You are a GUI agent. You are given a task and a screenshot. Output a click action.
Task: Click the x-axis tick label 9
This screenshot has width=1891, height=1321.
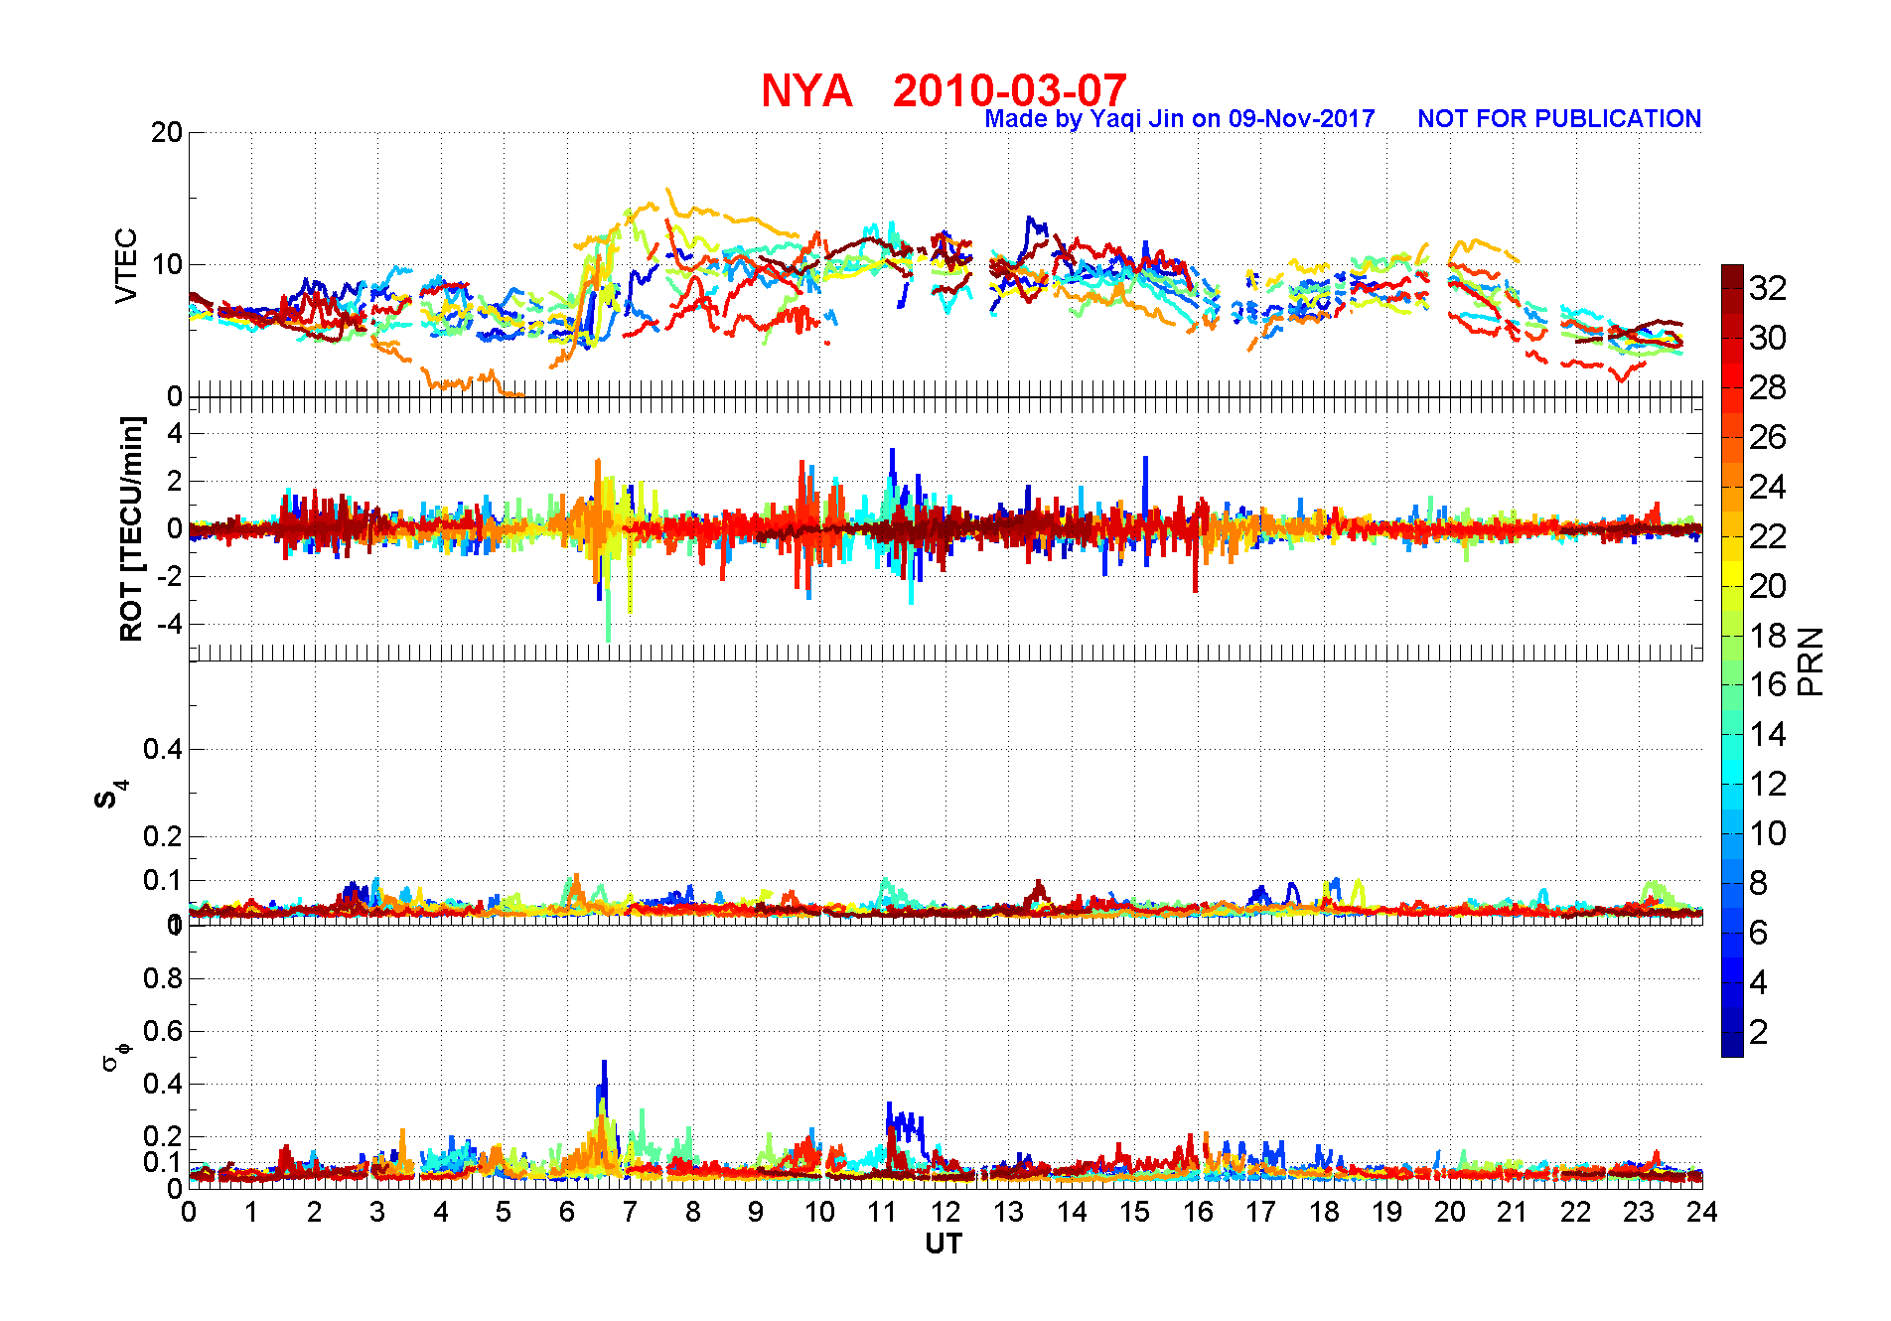(x=756, y=1212)
